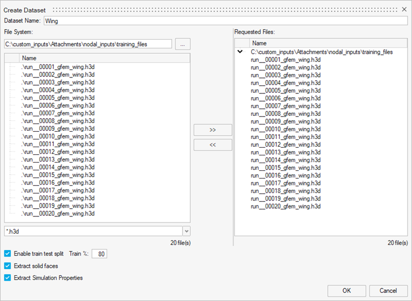Click the Name column header in File System

point(30,58)
